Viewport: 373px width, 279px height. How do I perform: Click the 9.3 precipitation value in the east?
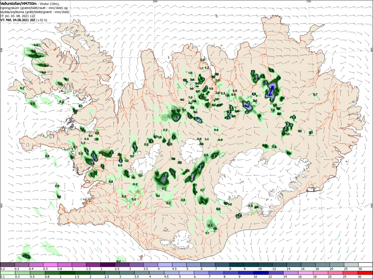point(288,124)
